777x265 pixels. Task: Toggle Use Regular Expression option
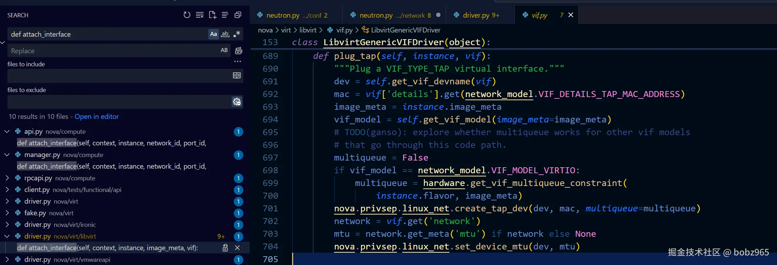(x=237, y=34)
